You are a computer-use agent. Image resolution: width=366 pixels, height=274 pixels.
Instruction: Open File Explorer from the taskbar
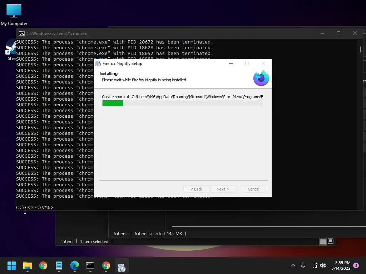click(x=27, y=265)
